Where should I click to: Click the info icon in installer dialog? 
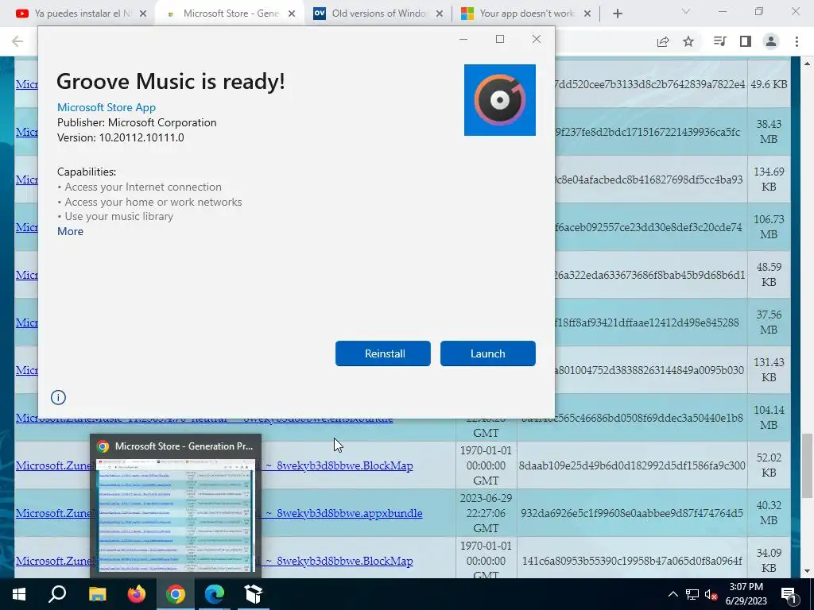[58, 397]
